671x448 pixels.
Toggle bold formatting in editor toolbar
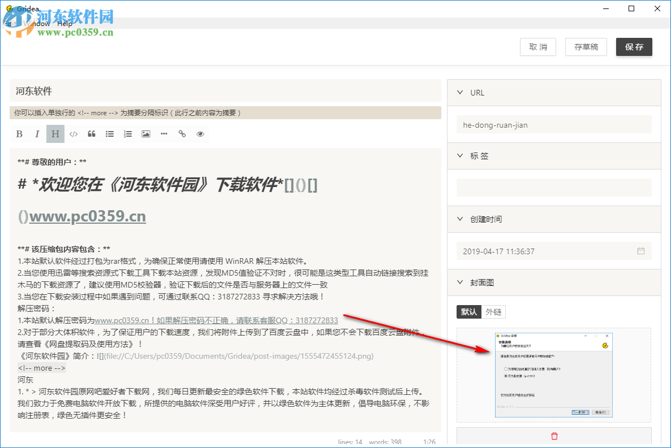tap(19, 134)
